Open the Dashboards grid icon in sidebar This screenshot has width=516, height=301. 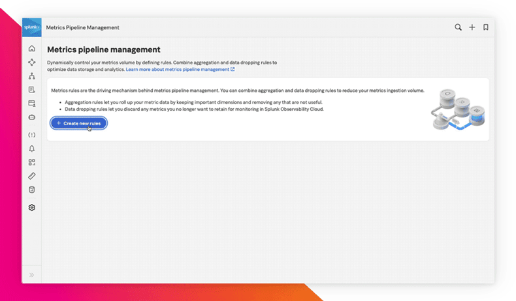coord(31,162)
